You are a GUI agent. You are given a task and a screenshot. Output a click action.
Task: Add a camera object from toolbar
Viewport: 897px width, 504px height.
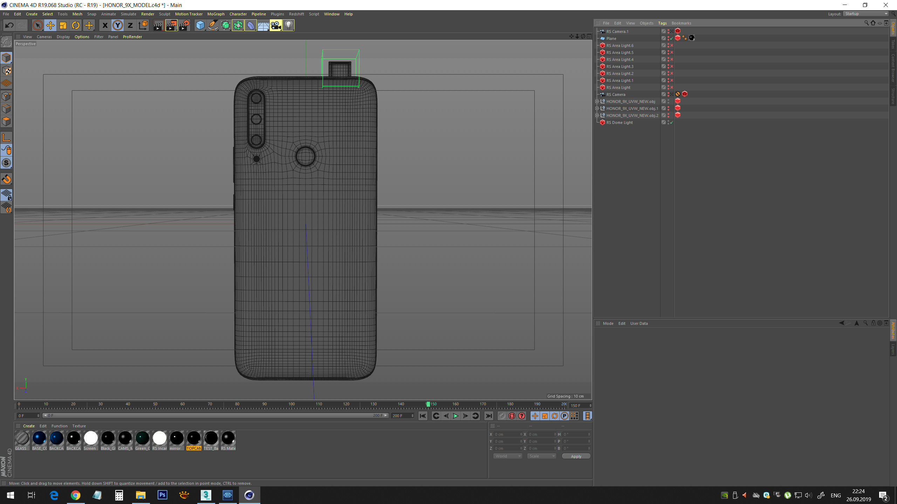[276, 25]
